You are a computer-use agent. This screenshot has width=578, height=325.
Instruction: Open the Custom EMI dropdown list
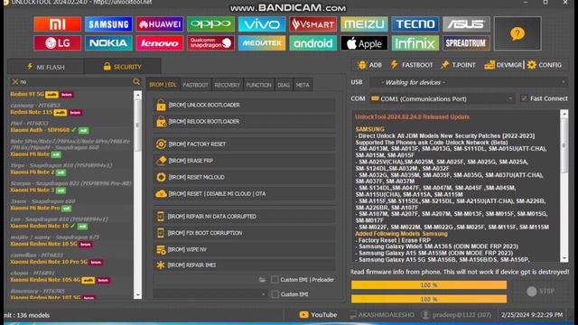click(x=210, y=294)
